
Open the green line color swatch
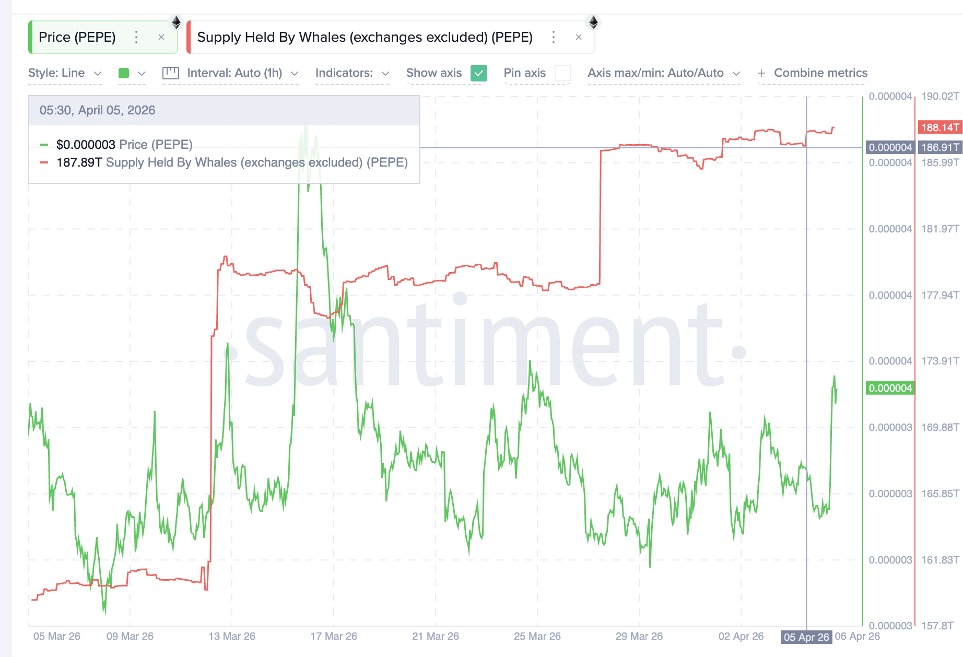(x=124, y=73)
